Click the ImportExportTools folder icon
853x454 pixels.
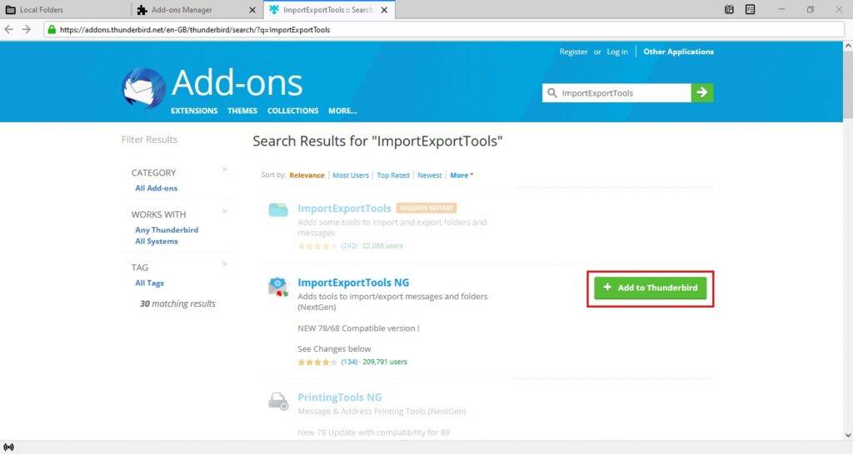(278, 210)
